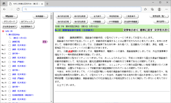Select the 第82回定例会 tree node
The image size is (171, 103).
(14, 35)
